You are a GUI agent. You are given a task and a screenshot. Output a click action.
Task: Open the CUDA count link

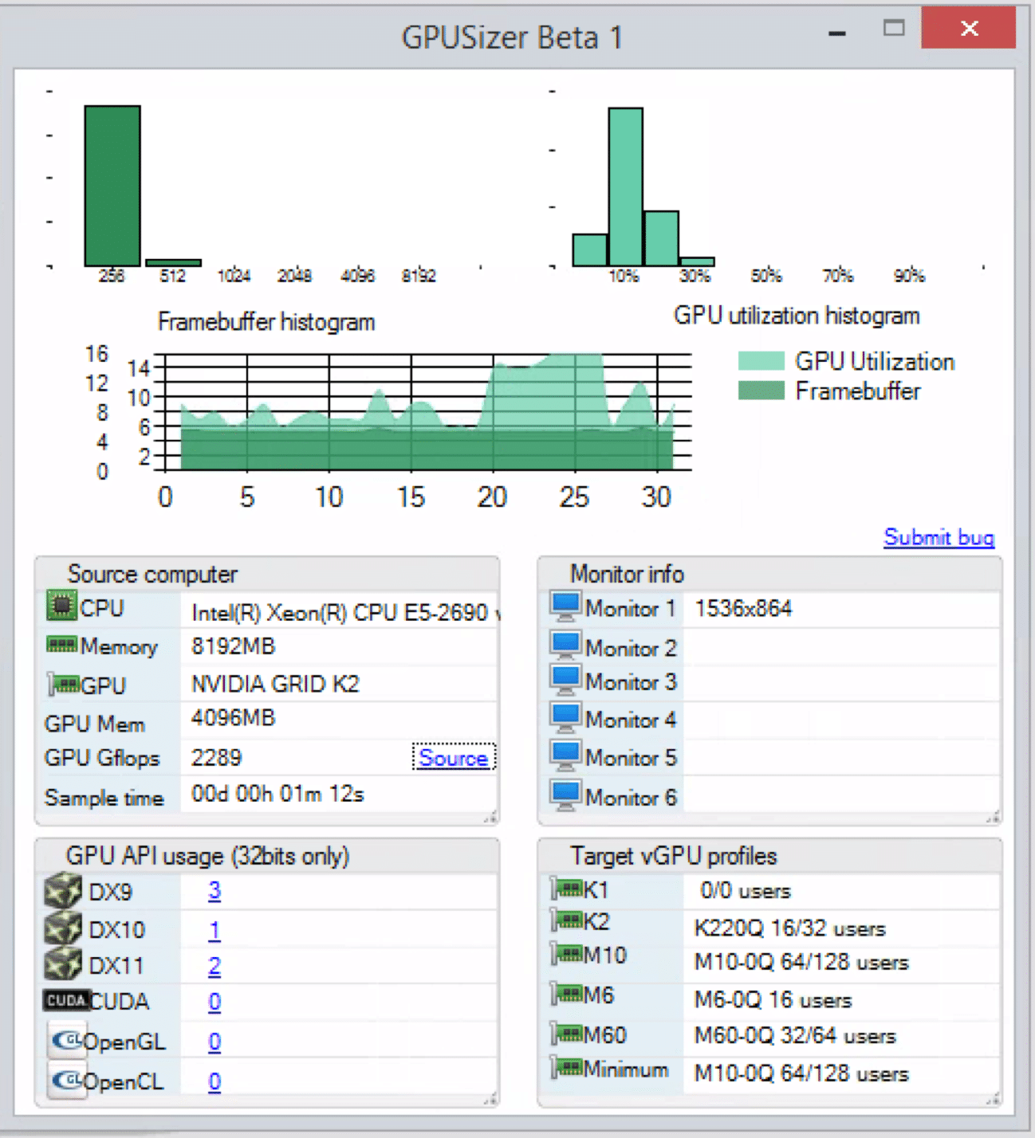pyautogui.click(x=214, y=1002)
